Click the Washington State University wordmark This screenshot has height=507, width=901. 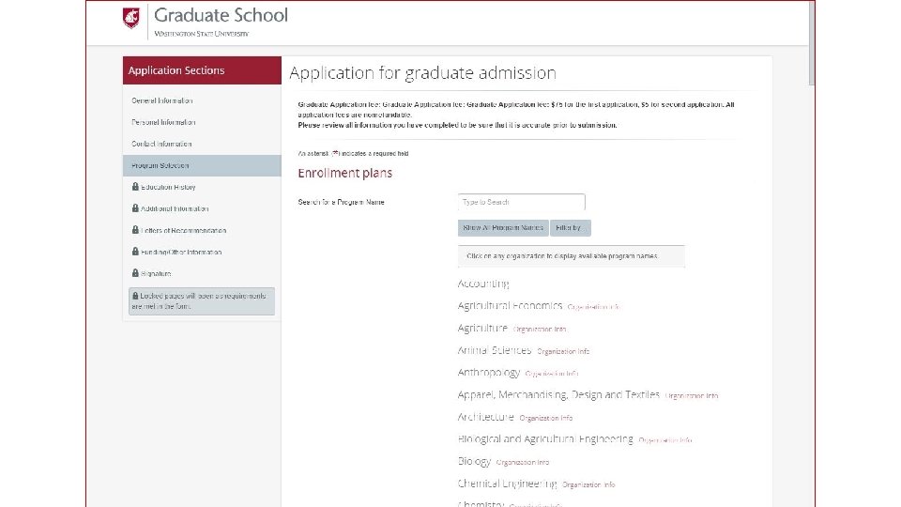201,34
